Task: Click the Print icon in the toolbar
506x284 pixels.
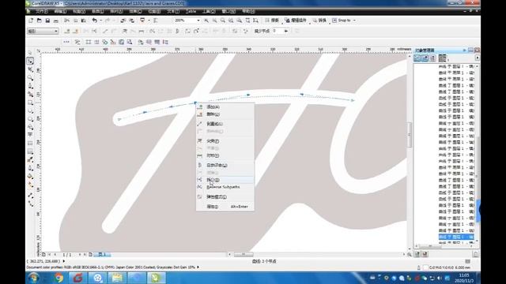Action: 56,21
